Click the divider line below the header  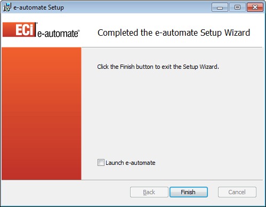coord(172,47)
